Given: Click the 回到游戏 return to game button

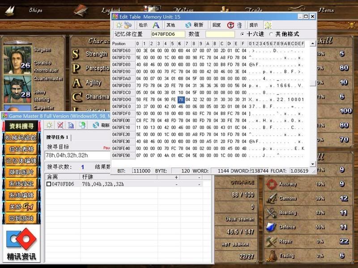Looking at the screenshot, I should [x=21, y=218].
